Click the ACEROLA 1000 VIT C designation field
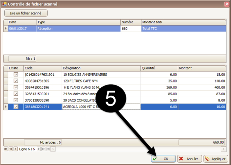This screenshot has width=231, height=165. coord(101,107)
